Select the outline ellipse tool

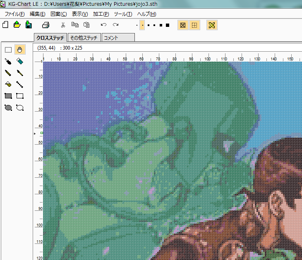(x=20, y=107)
